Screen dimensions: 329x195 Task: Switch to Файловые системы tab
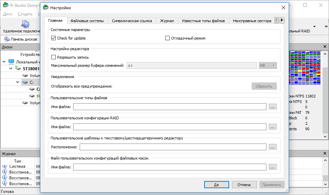87,21
